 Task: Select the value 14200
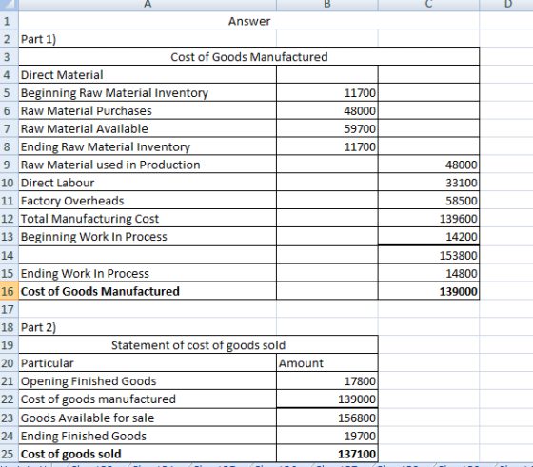(428, 237)
